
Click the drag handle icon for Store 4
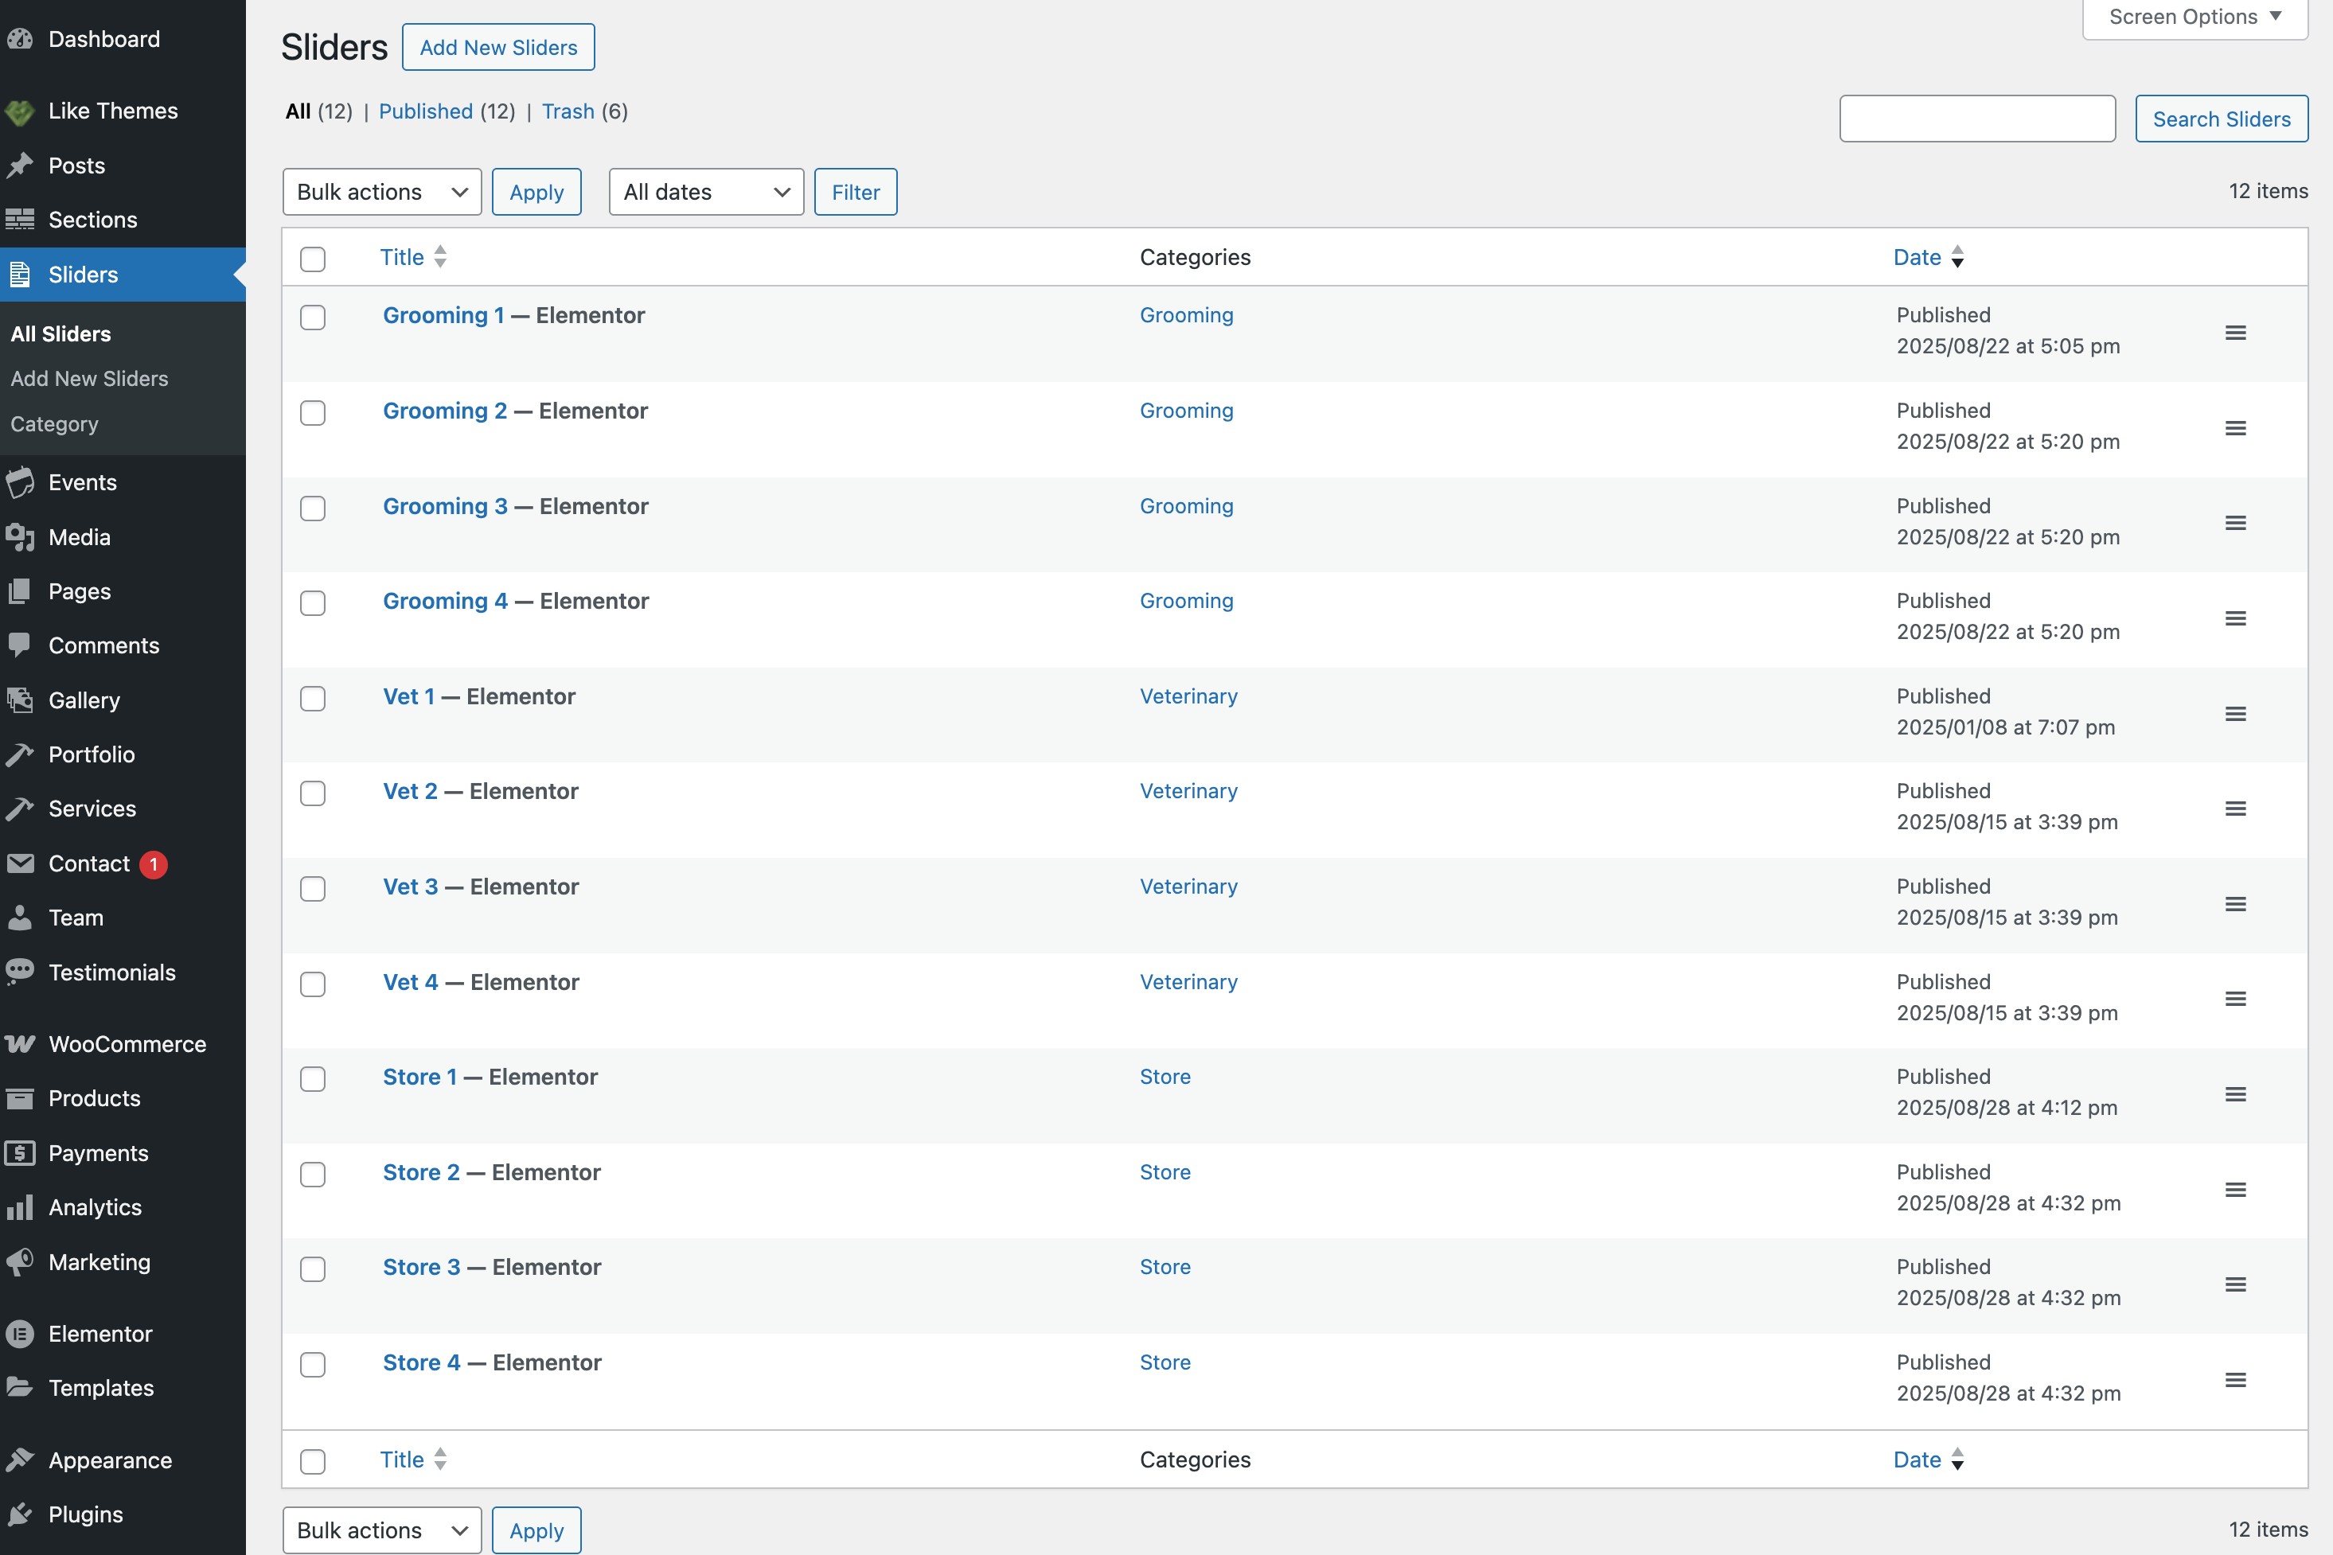(x=2235, y=1379)
